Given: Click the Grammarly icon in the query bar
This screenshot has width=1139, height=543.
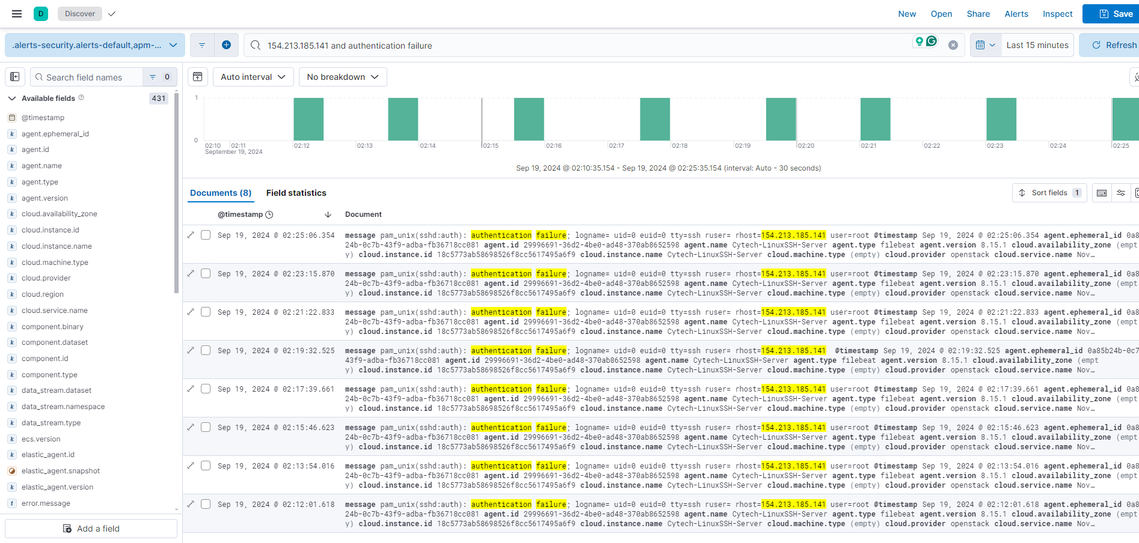Looking at the screenshot, I should click(x=932, y=41).
